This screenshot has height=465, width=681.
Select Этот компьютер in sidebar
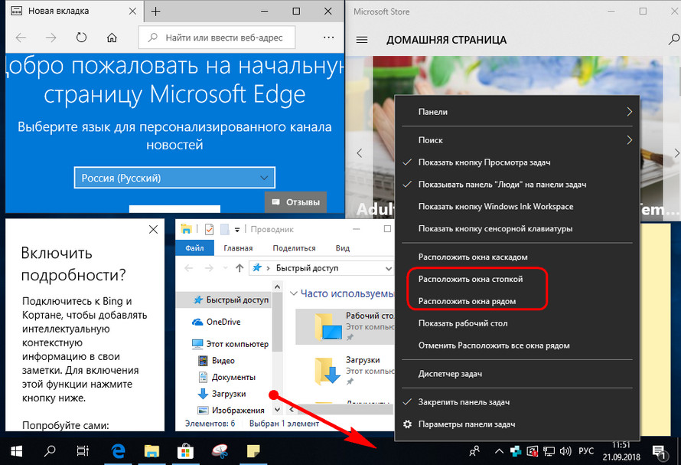click(x=230, y=344)
